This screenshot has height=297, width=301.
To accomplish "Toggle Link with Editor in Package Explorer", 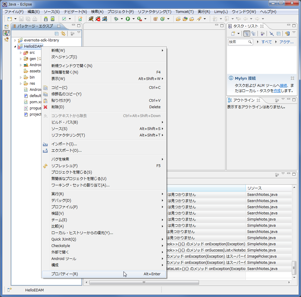I will click(x=63, y=34).
